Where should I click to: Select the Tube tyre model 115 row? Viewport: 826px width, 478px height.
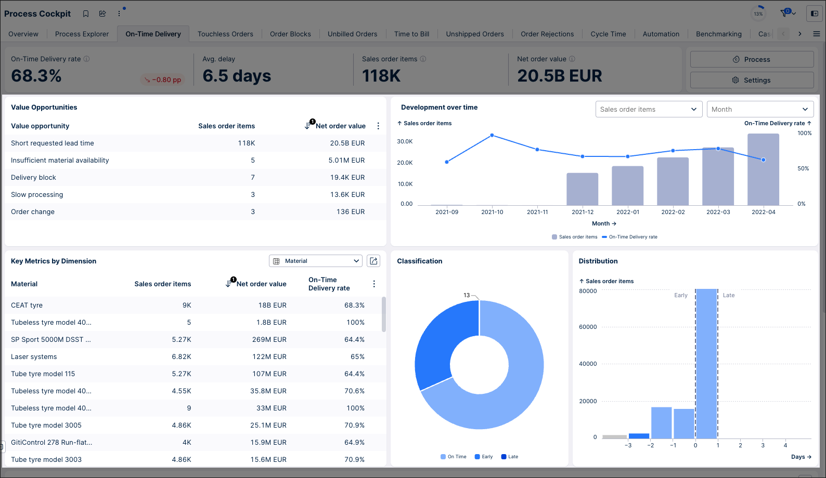pyautogui.click(x=193, y=374)
